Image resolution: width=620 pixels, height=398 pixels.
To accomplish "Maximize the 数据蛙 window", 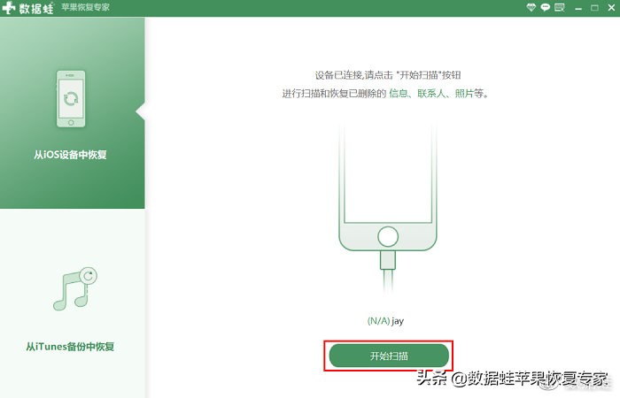I will point(594,7).
